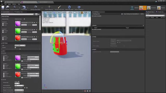Add element to Bones to Prioritize array
166x93 pixels.
point(25,88)
